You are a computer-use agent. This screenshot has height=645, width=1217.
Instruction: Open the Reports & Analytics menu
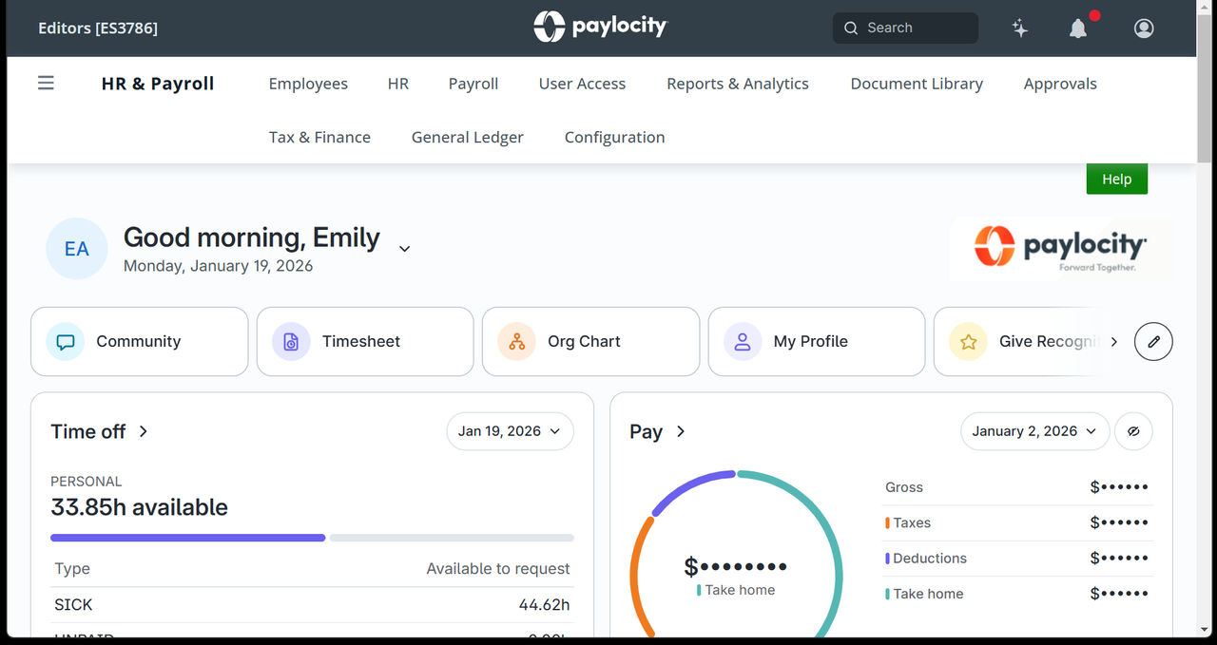tap(737, 84)
